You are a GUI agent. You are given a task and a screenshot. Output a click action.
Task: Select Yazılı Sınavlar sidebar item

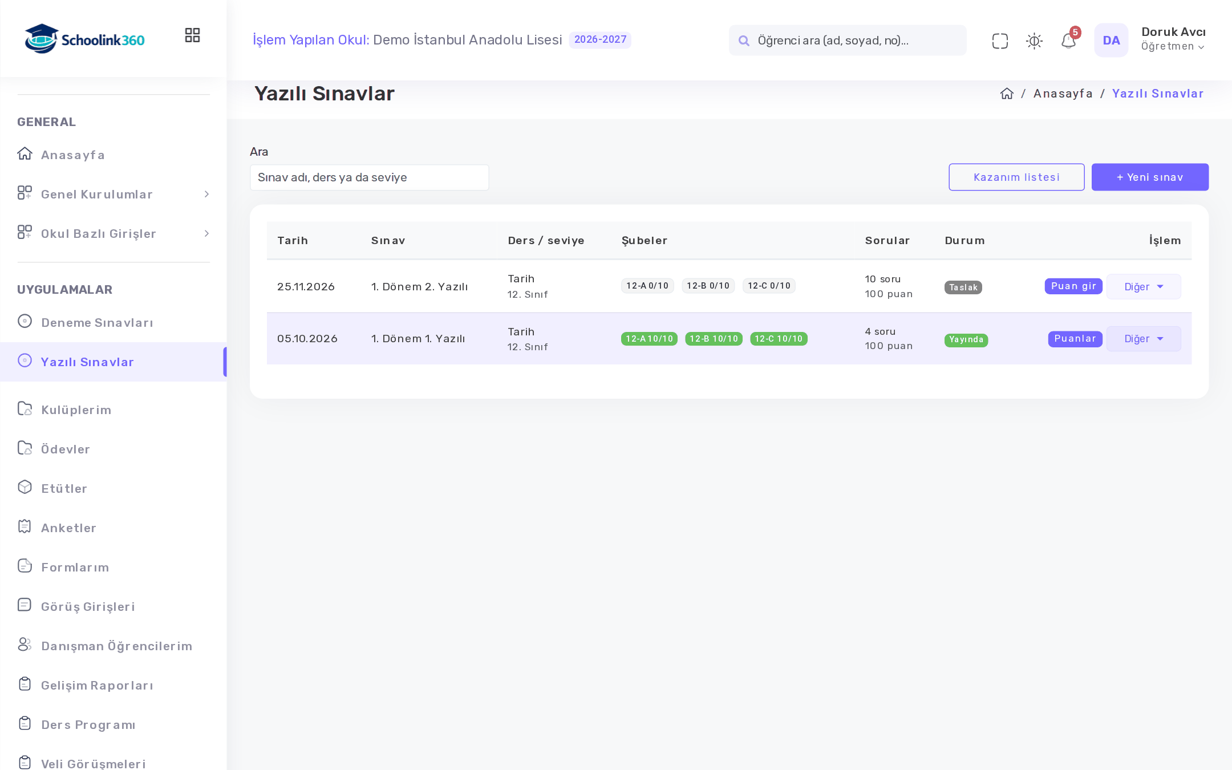coord(114,362)
